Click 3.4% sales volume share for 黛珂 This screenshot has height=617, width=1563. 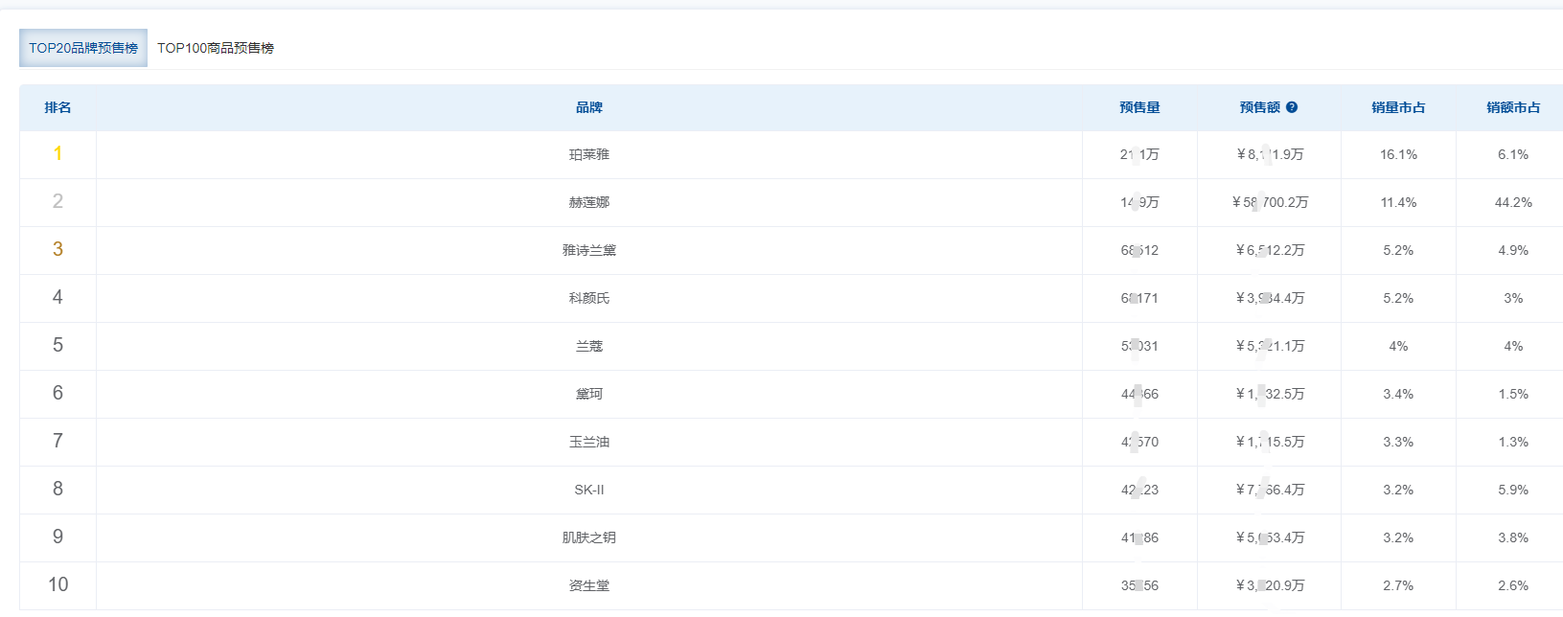click(1398, 394)
